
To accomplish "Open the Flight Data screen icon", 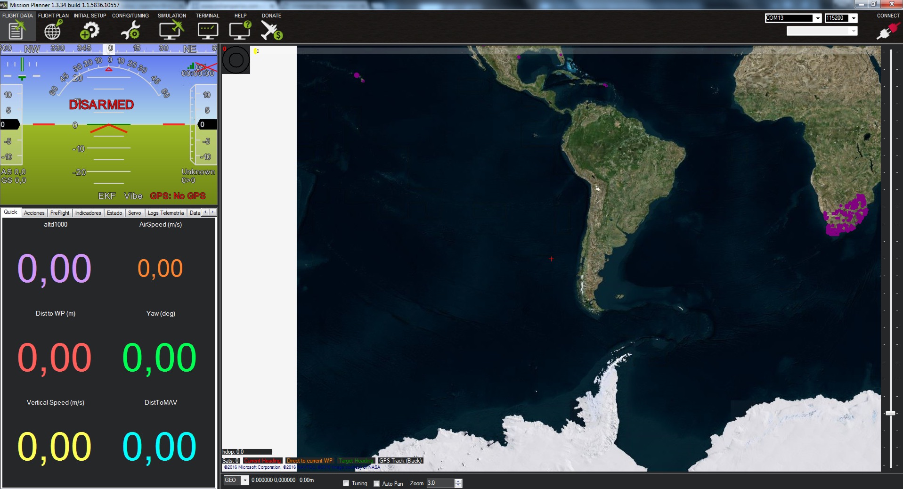I will [16, 30].
